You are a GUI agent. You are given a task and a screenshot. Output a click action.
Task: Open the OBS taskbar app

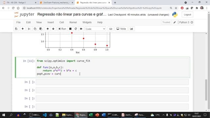pos(34,115)
